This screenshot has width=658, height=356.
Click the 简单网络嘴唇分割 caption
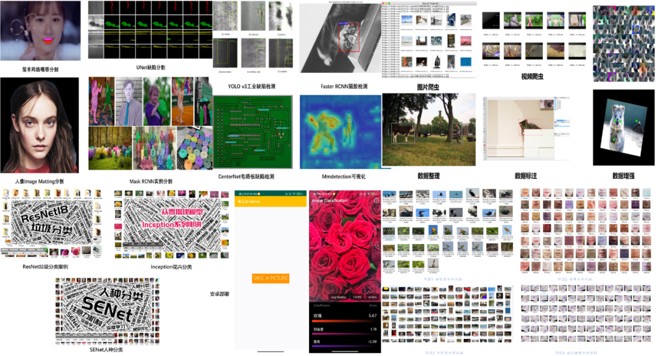pos(40,69)
